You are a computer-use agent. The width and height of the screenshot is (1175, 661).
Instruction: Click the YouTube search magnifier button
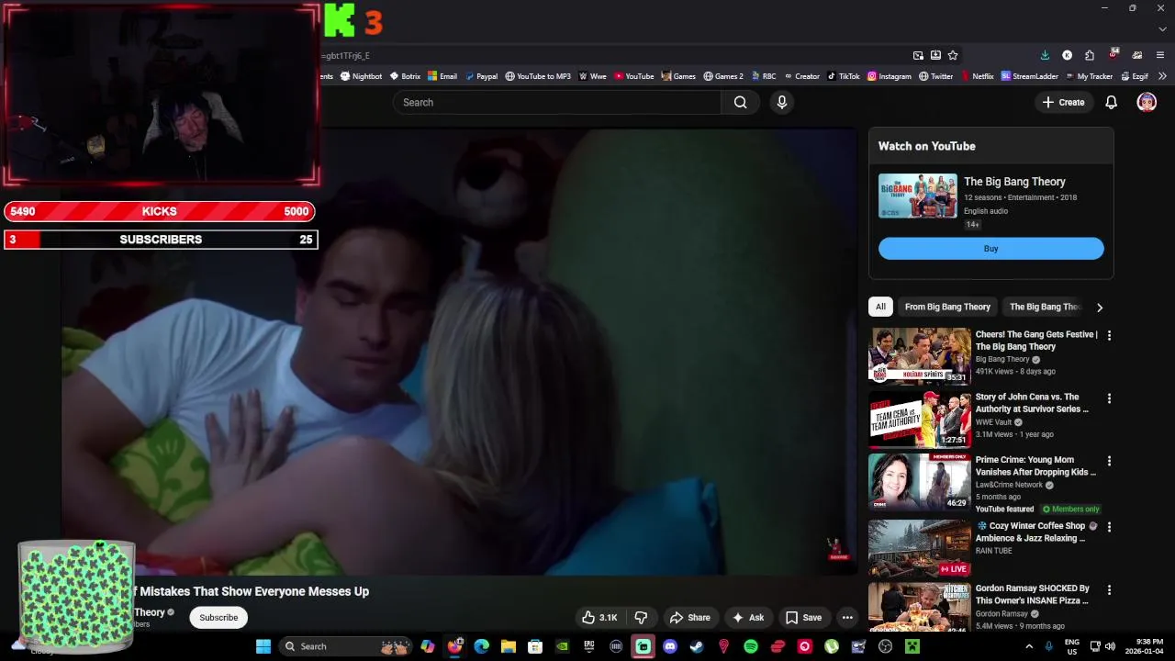point(740,102)
